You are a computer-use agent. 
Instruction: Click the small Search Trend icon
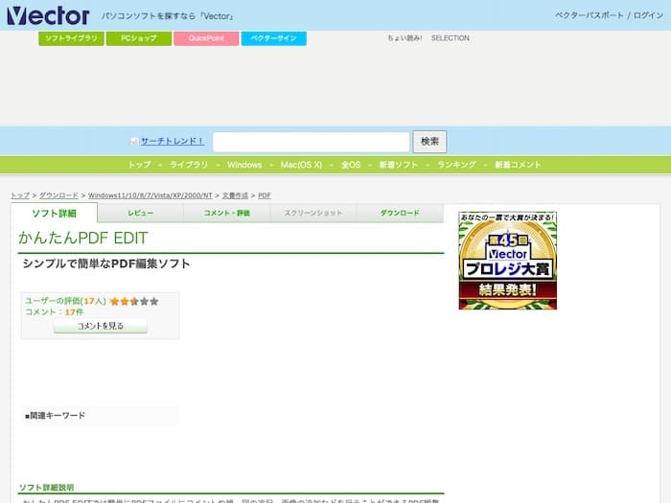[x=134, y=141]
